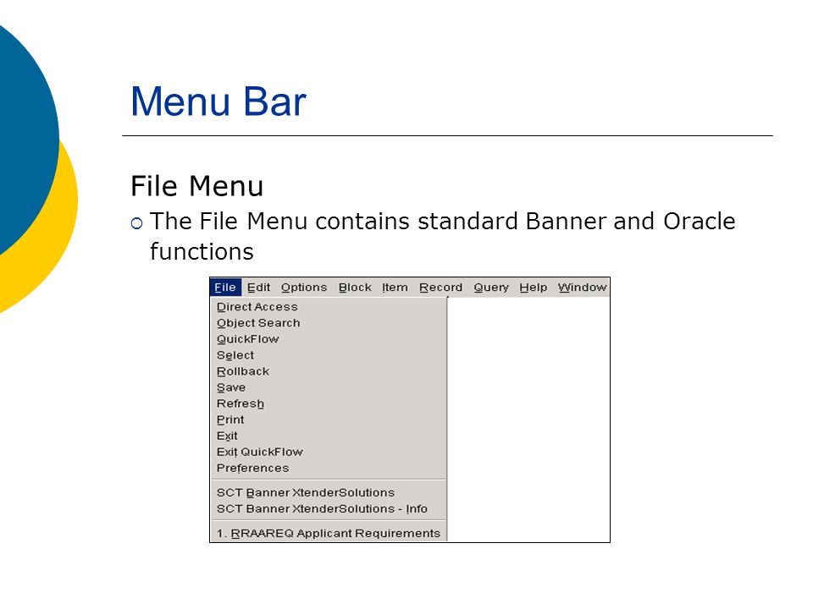Open the Window menu
Image resolution: width=813 pixels, height=609 pixels.
tap(583, 288)
